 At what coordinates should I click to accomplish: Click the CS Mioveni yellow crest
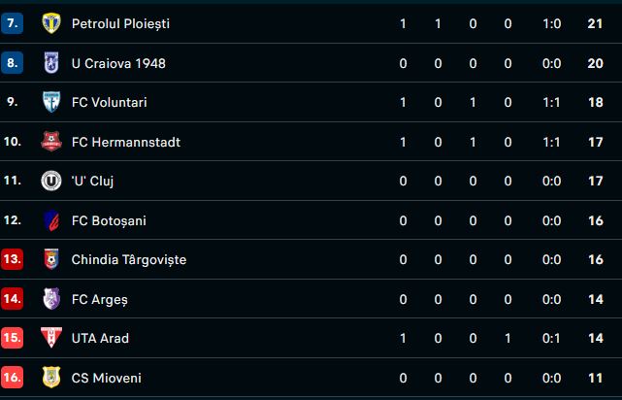[x=50, y=378]
